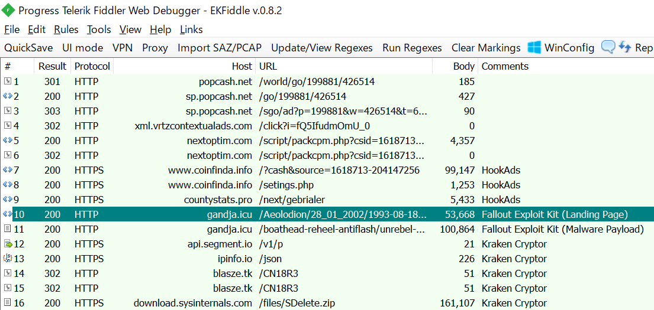Click session 7 HTML icon

tap(8, 170)
